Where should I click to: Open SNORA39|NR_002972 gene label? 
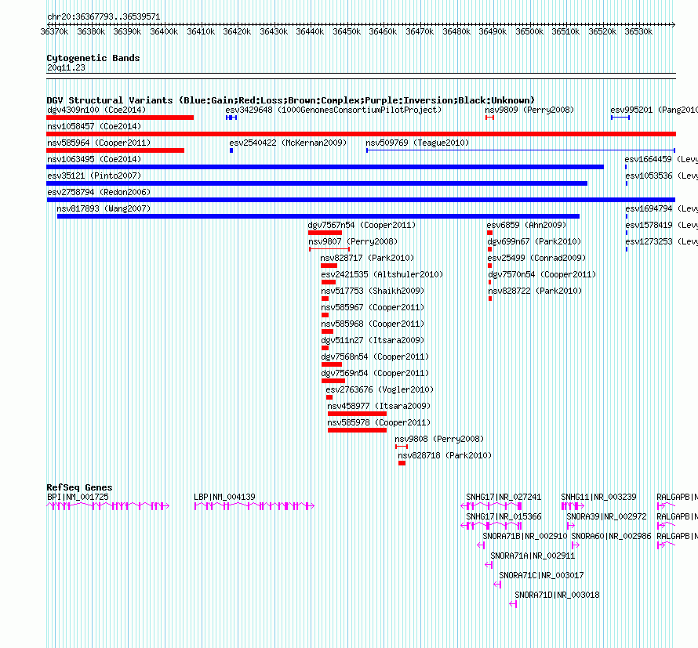(x=606, y=516)
